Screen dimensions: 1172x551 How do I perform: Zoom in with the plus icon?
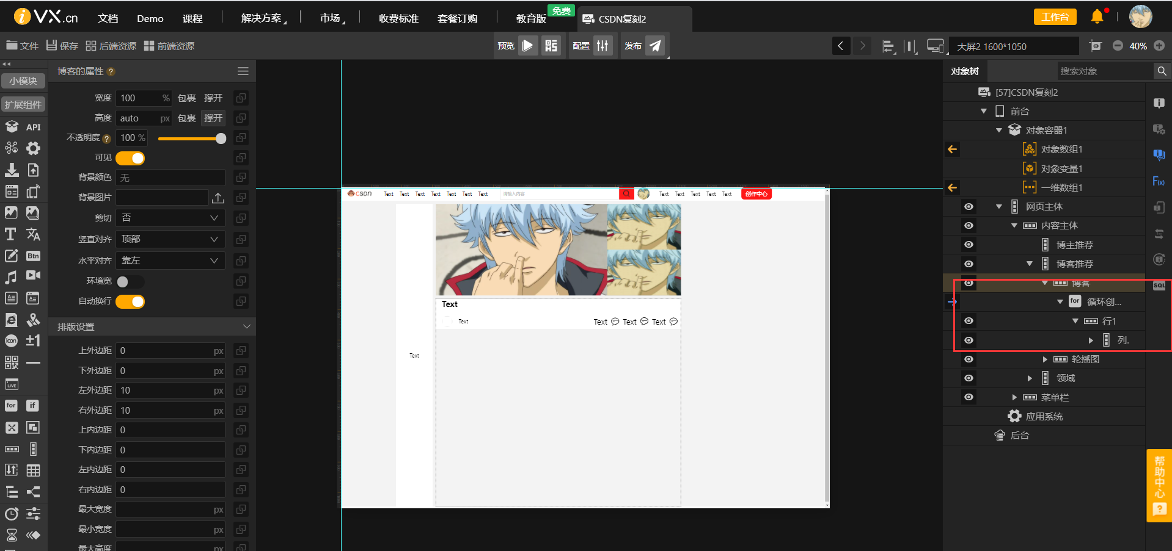pyautogui.click(x=1159, y=46)
